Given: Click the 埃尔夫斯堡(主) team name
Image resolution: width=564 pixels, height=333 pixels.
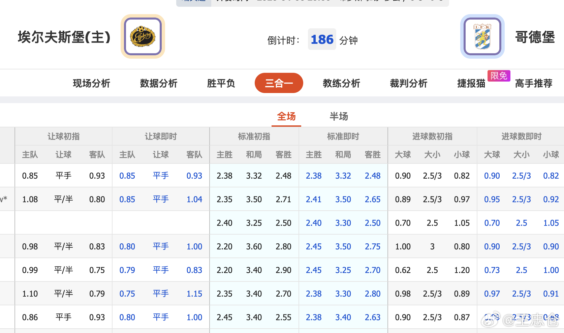Looking at the screenshot, I should point(64,38).
